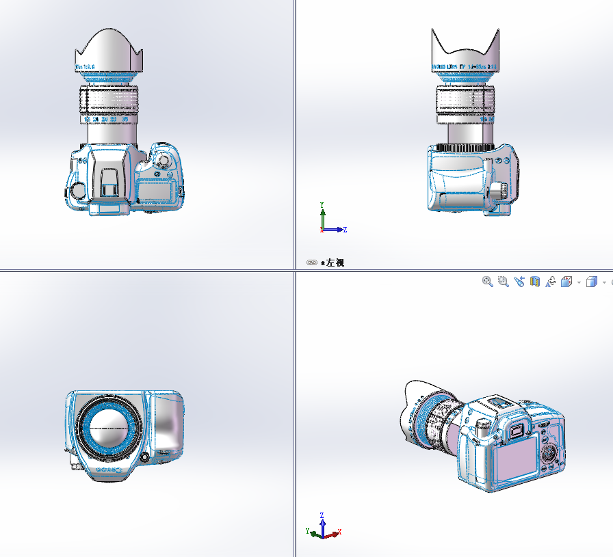Image resolution: width=613 pixels, height=557 pixels.
Task: Click the Display Style cube icon
Action: pos(592,282)
